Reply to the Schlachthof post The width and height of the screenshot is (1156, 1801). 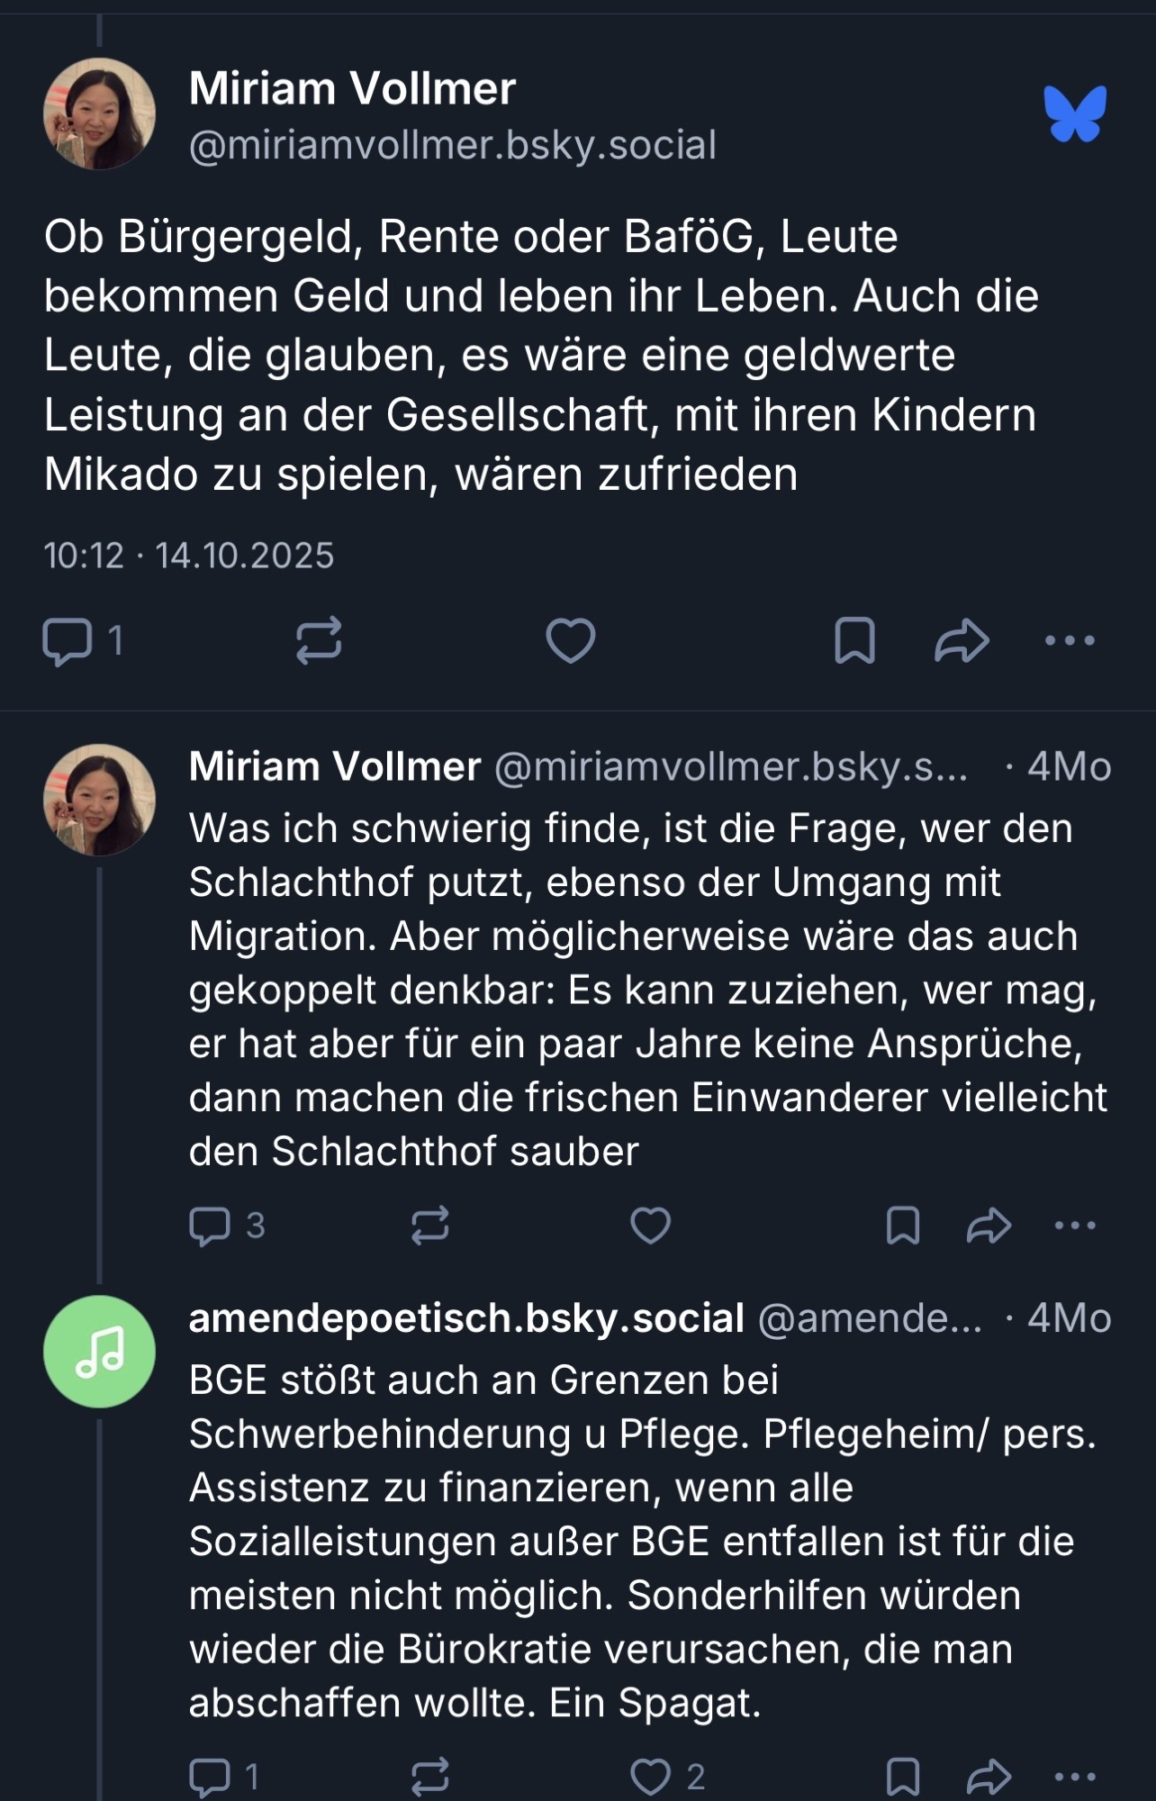click(x=210, y=1226)
